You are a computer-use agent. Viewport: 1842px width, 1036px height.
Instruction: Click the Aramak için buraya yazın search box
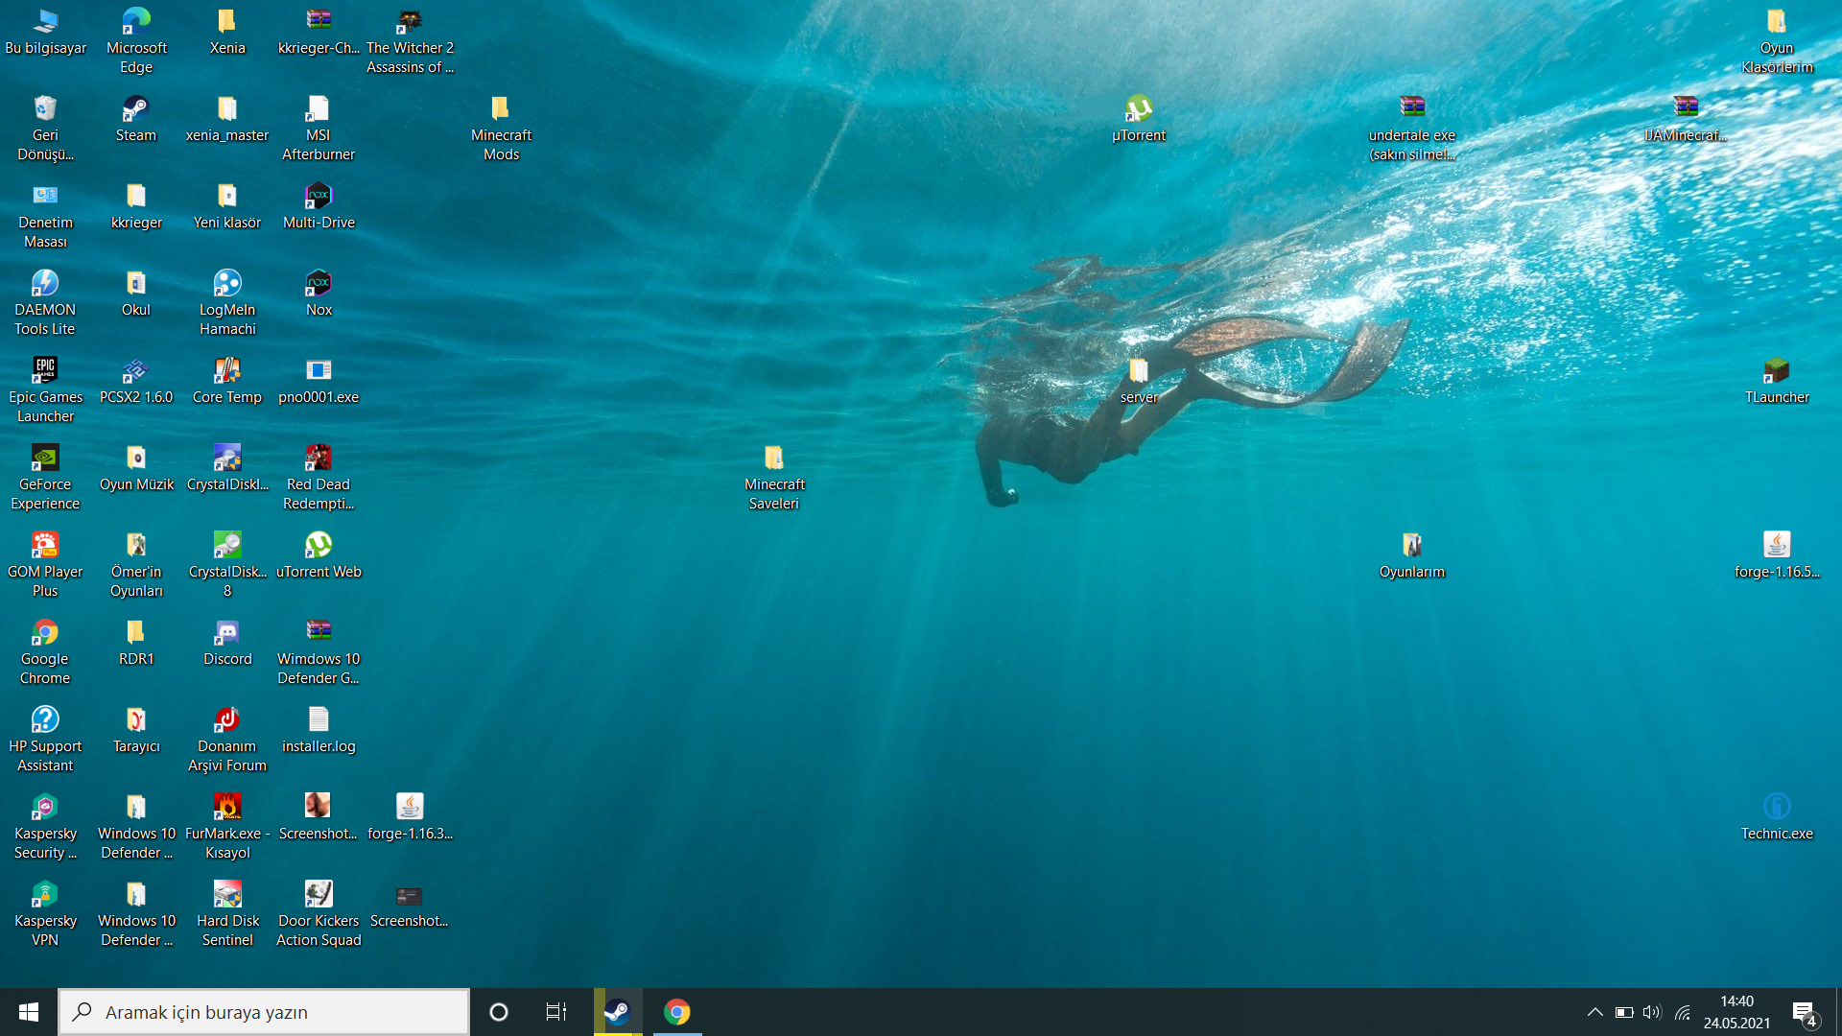click(x=264, y=1012)
